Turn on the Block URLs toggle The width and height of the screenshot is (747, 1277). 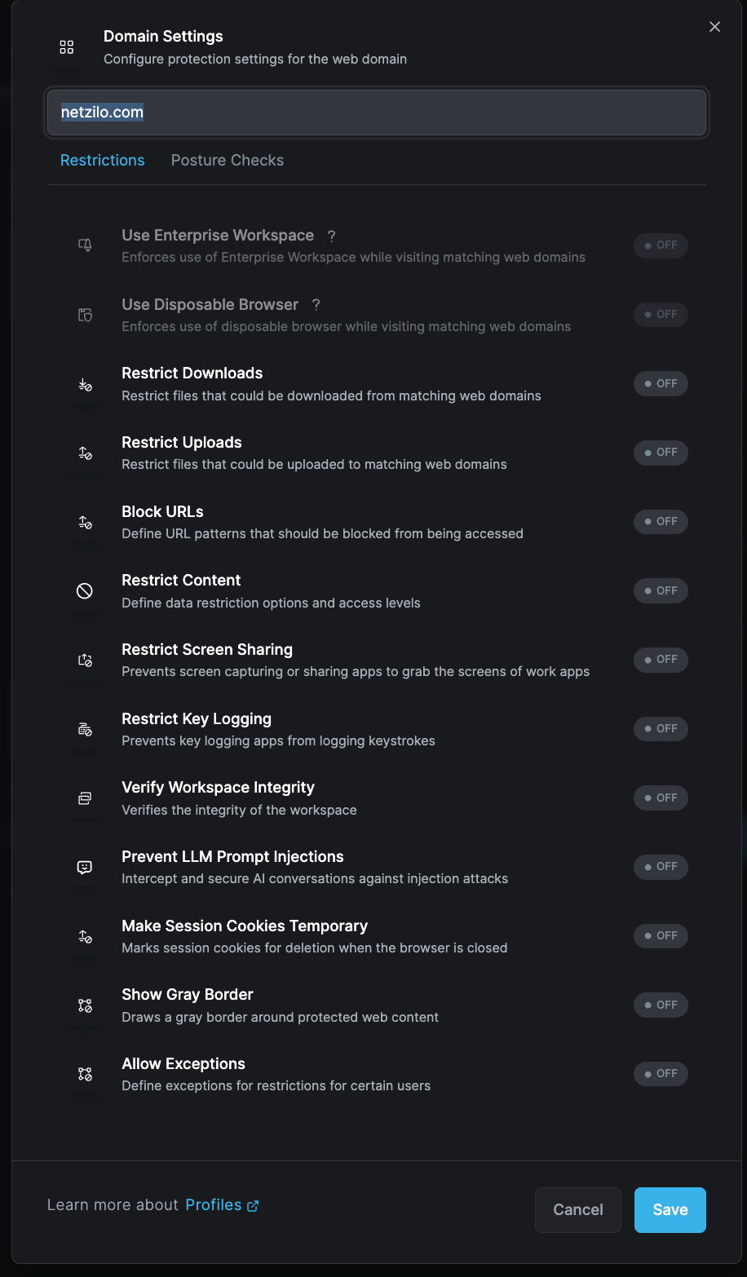coord(661,522)
